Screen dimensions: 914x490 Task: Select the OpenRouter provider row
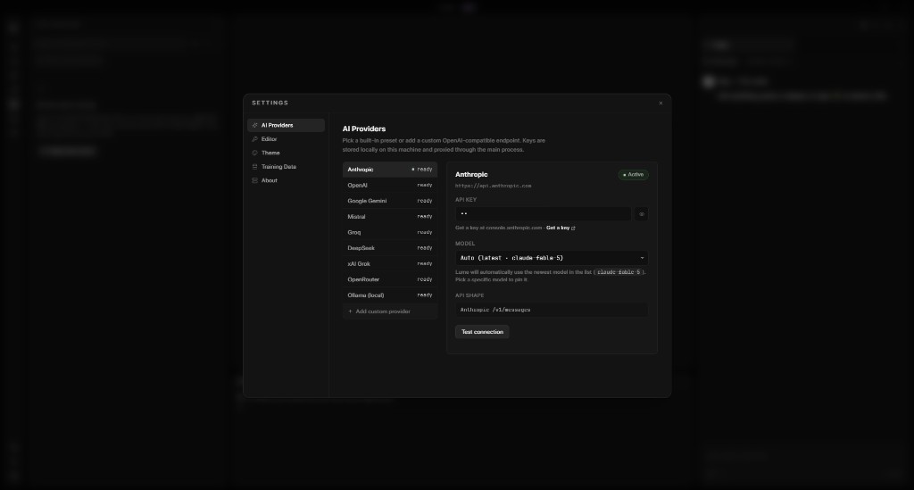[390, 279]
